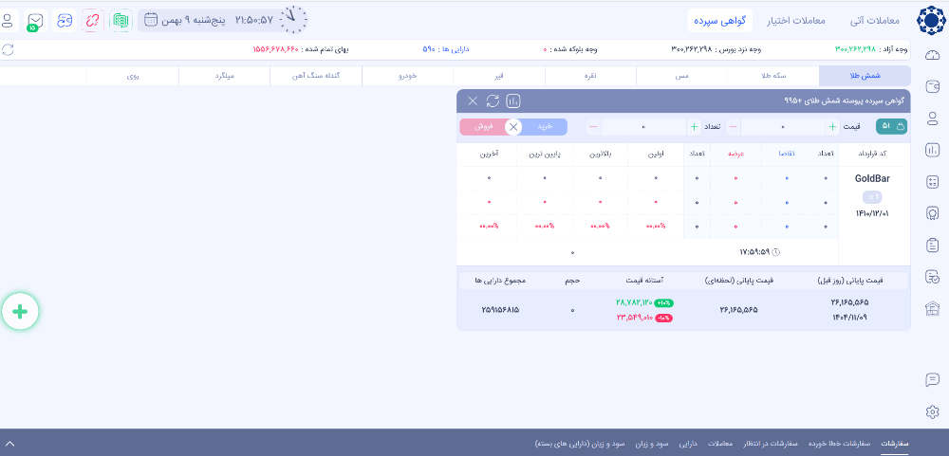Refresh the gold bar deposit panel

point(493,100)
